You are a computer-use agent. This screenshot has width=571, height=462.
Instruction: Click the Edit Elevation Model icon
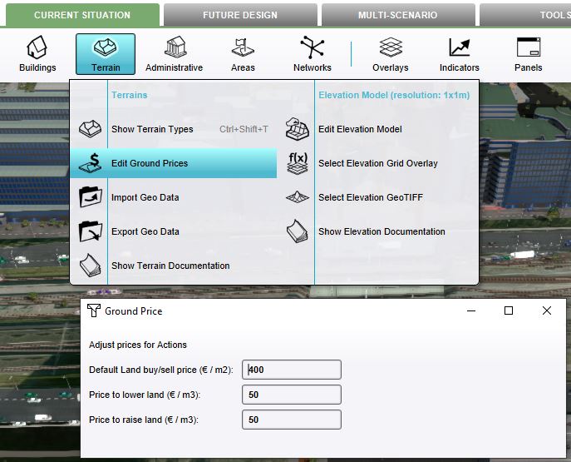coord(297,129)
